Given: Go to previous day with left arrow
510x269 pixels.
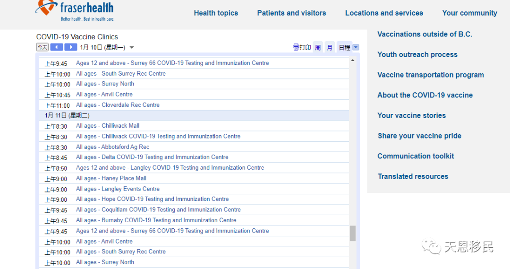Looking at the screenshot, I should 56,47.
